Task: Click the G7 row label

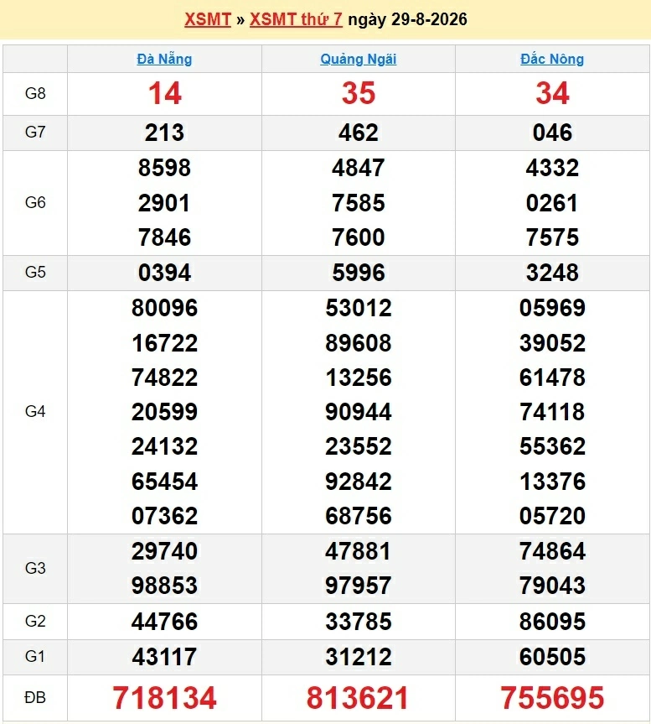Action: pyautogui.click(x=35, y=132)
